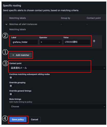Delete the grafana_folder matcher with trash icon
The image size is (107, 127).
click(94, 41)
